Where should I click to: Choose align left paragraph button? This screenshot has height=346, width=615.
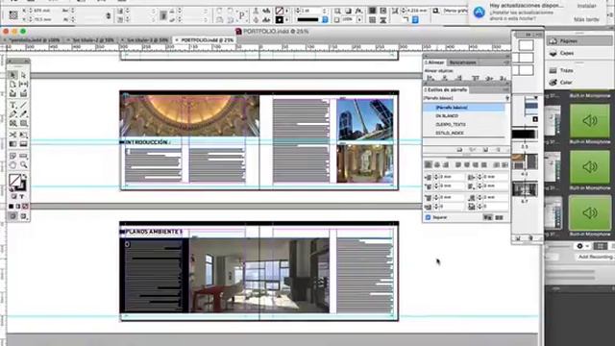coord(429,164)
